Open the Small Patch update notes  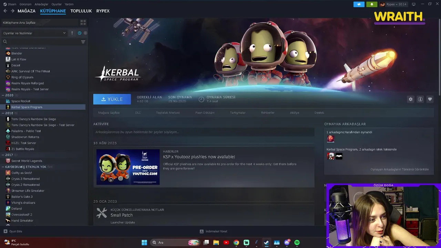[122, 215]
